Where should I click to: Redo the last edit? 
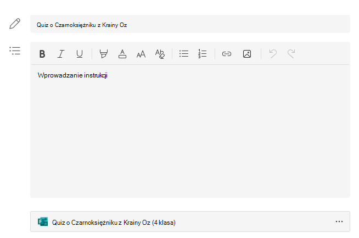coord(291,54)
